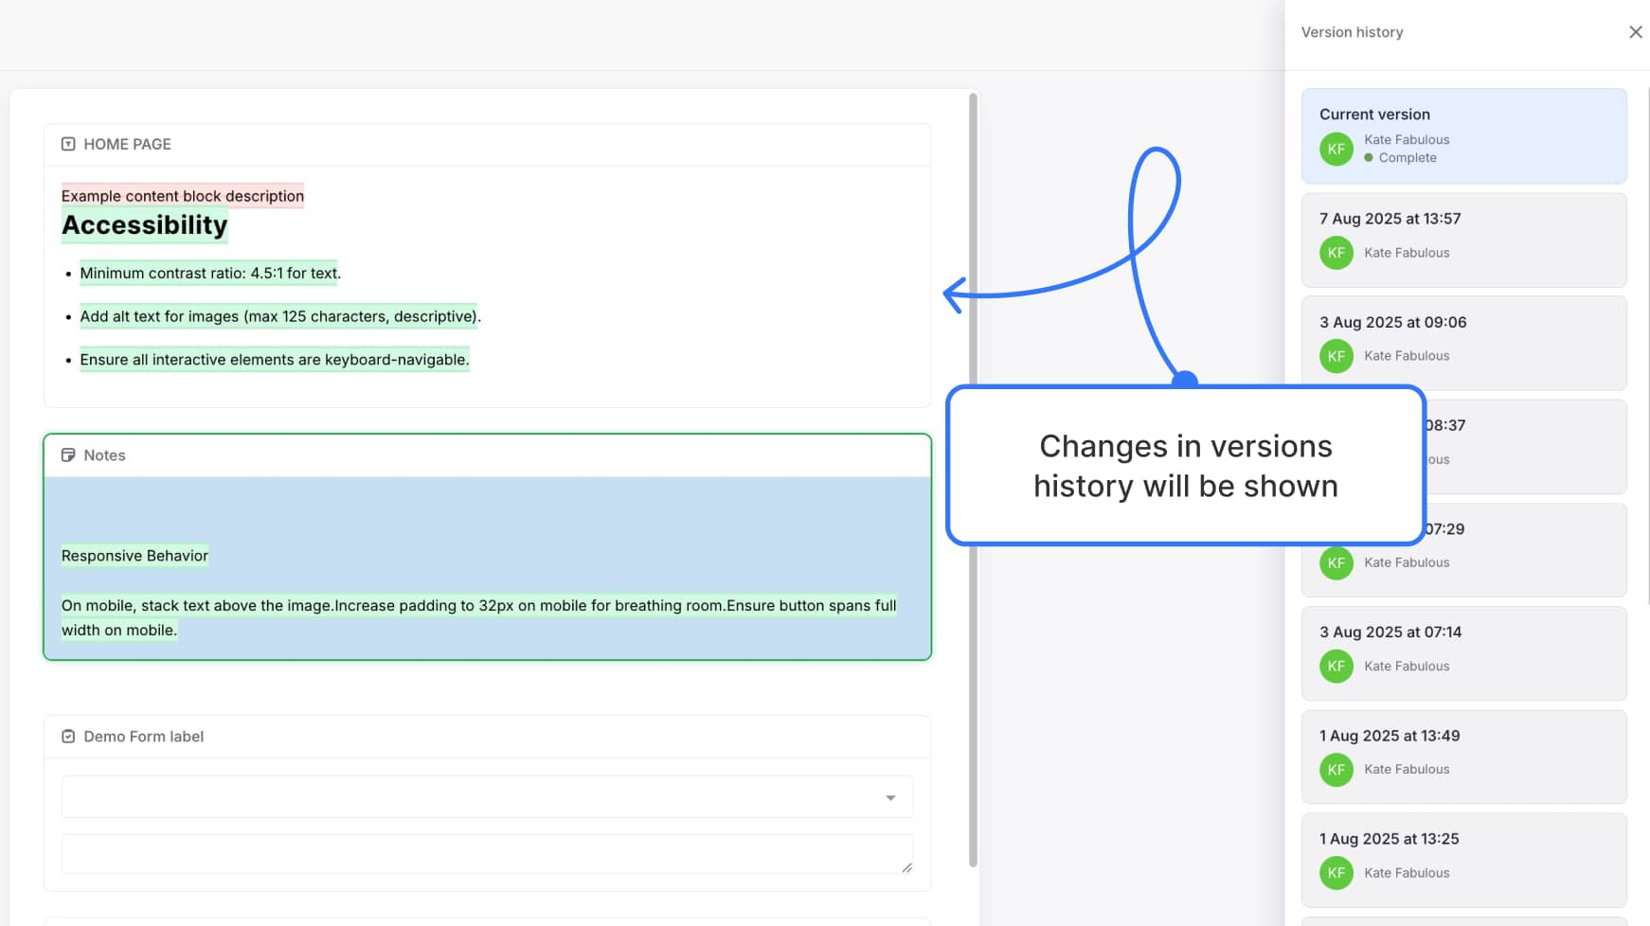The image size is (1650, 926).
Task: Click Kate Fabulous name on 7 Aug version
Action: coord(1407,253)
